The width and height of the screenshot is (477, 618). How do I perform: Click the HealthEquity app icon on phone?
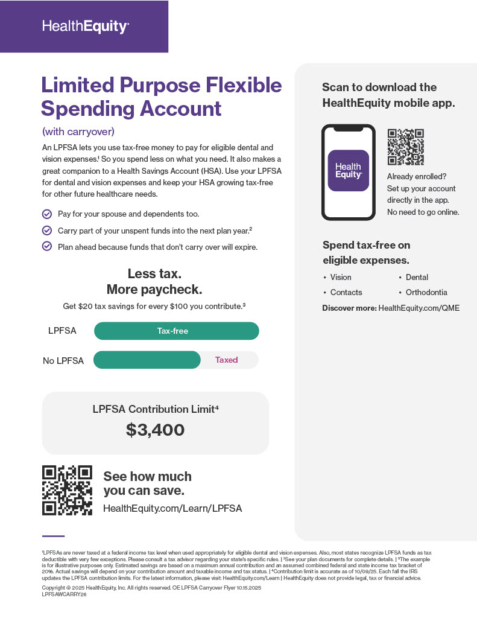pyautogui.click(x=348, y=170)
